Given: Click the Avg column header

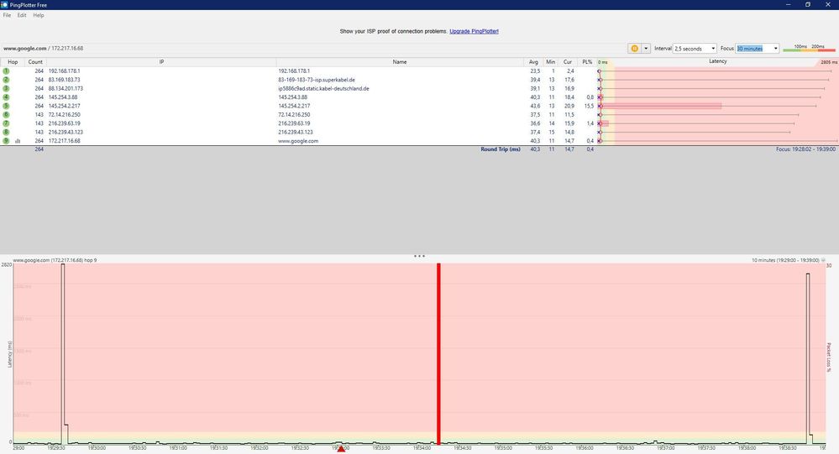Looking at the screenshot, I should [x=533, y=62].
